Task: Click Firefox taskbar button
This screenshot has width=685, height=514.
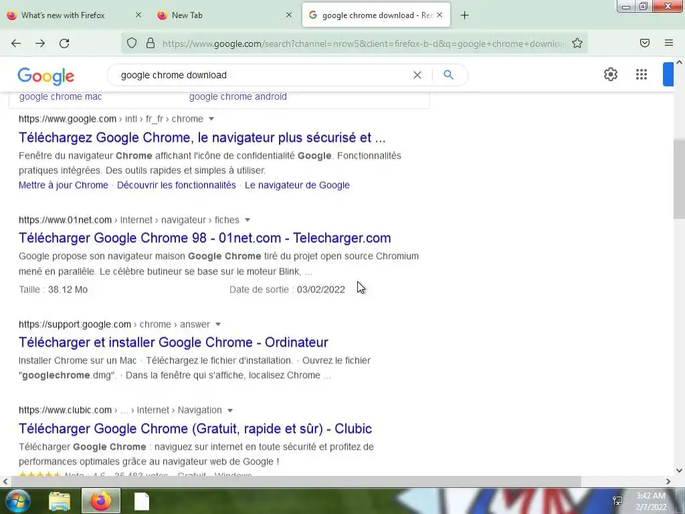Action: click(101, 501)
